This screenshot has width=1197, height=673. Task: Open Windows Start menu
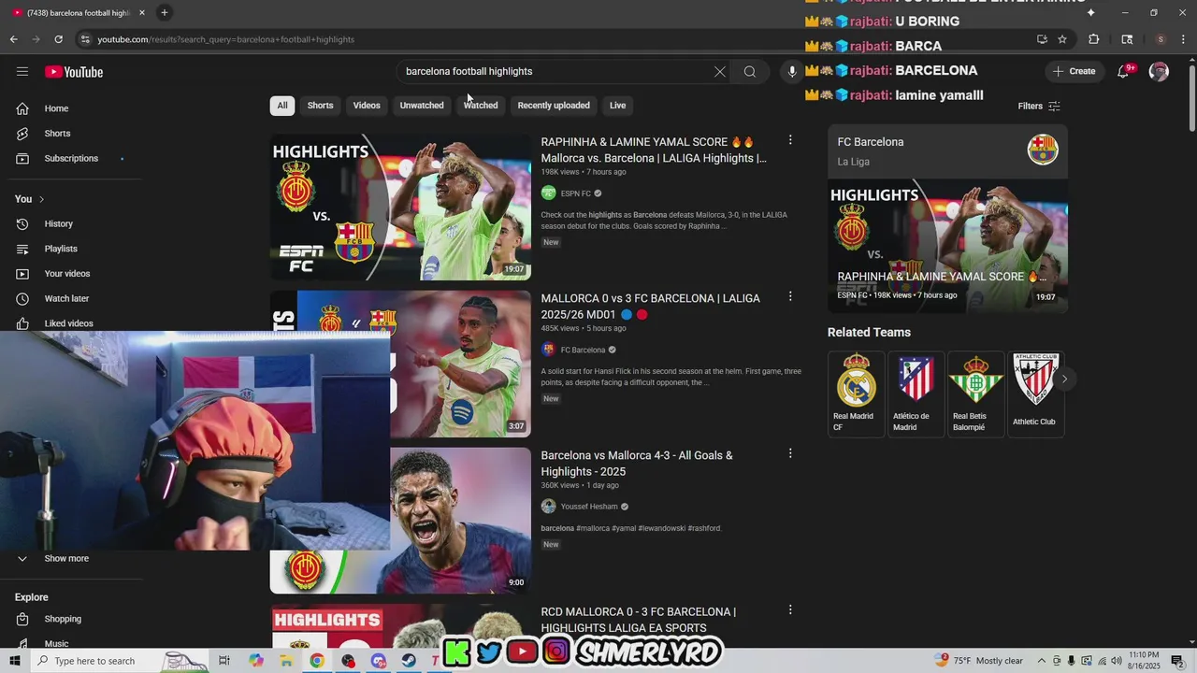14,661
